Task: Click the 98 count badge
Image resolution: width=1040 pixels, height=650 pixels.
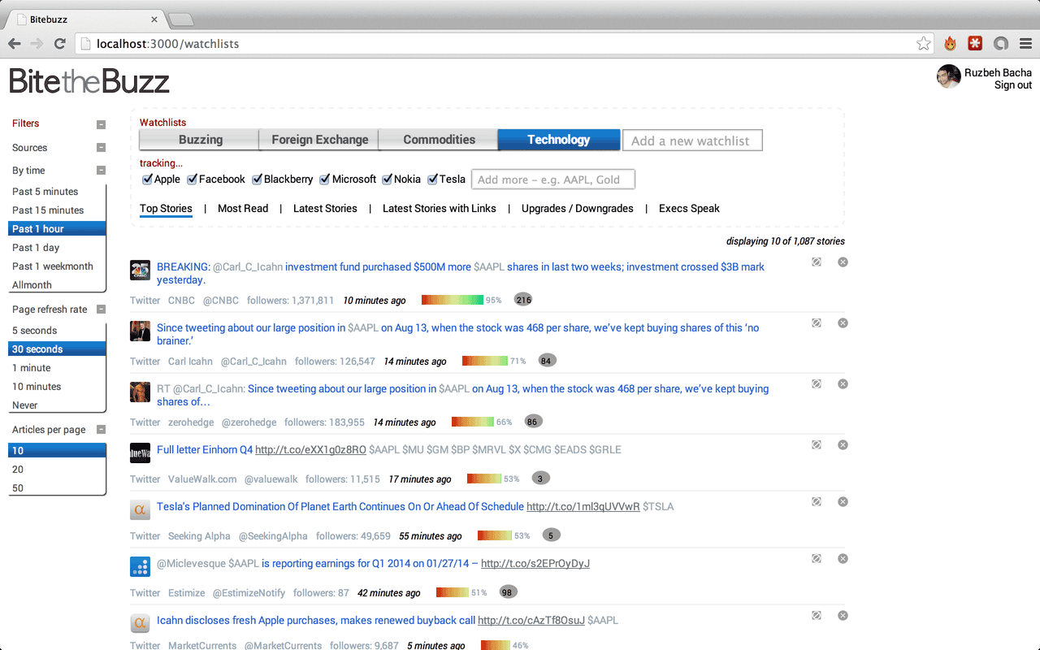Action: 508,592
